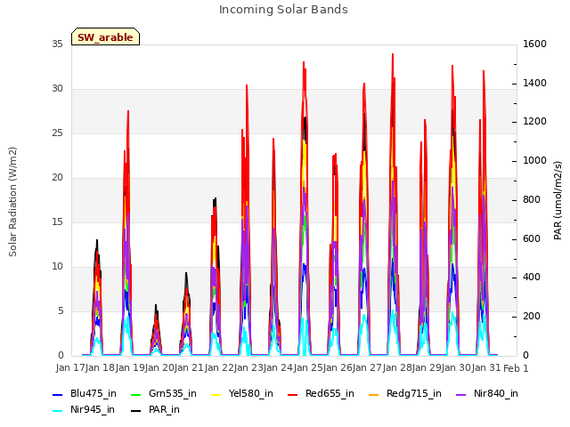Screen dimensions: 570x427
Task: Click the 25 tick on the left axis
Action: point(57,133)
